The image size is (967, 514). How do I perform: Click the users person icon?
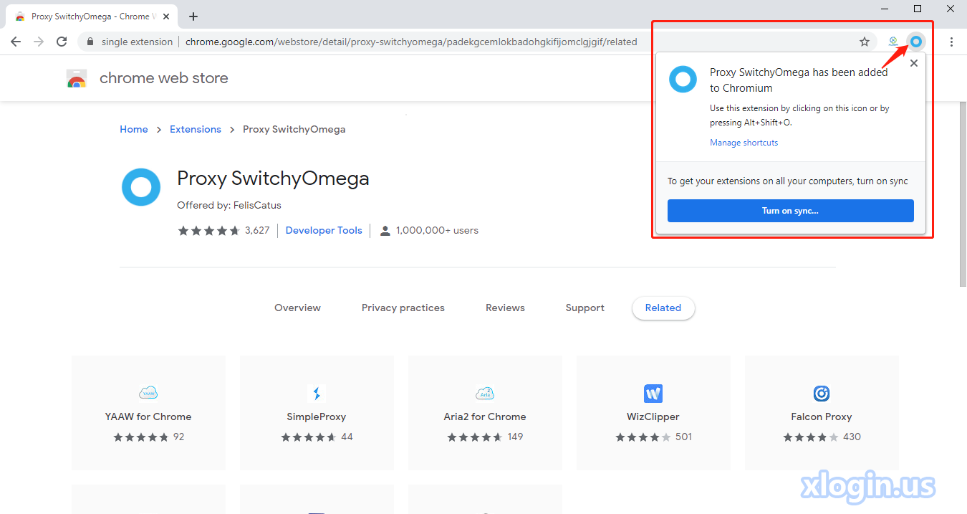[x=385, y=231]
